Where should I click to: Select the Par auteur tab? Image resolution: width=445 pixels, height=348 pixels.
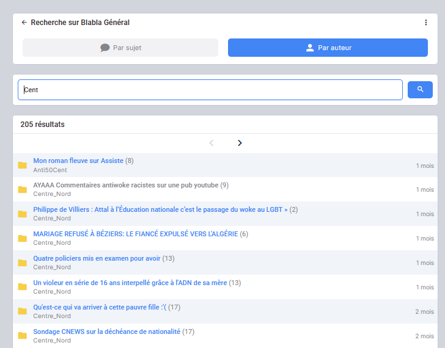(328, 48)
